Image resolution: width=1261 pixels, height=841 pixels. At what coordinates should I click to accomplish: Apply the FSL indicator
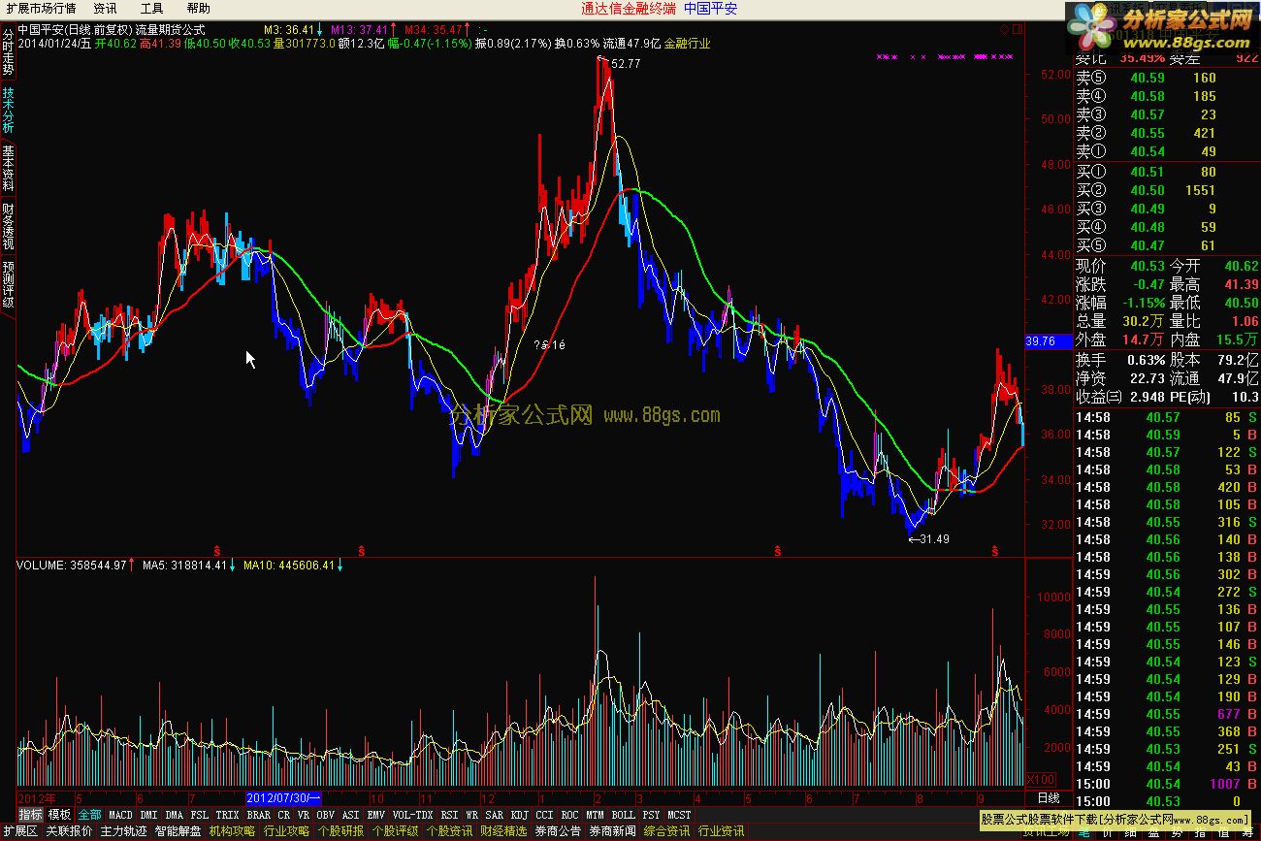point(199,815)
